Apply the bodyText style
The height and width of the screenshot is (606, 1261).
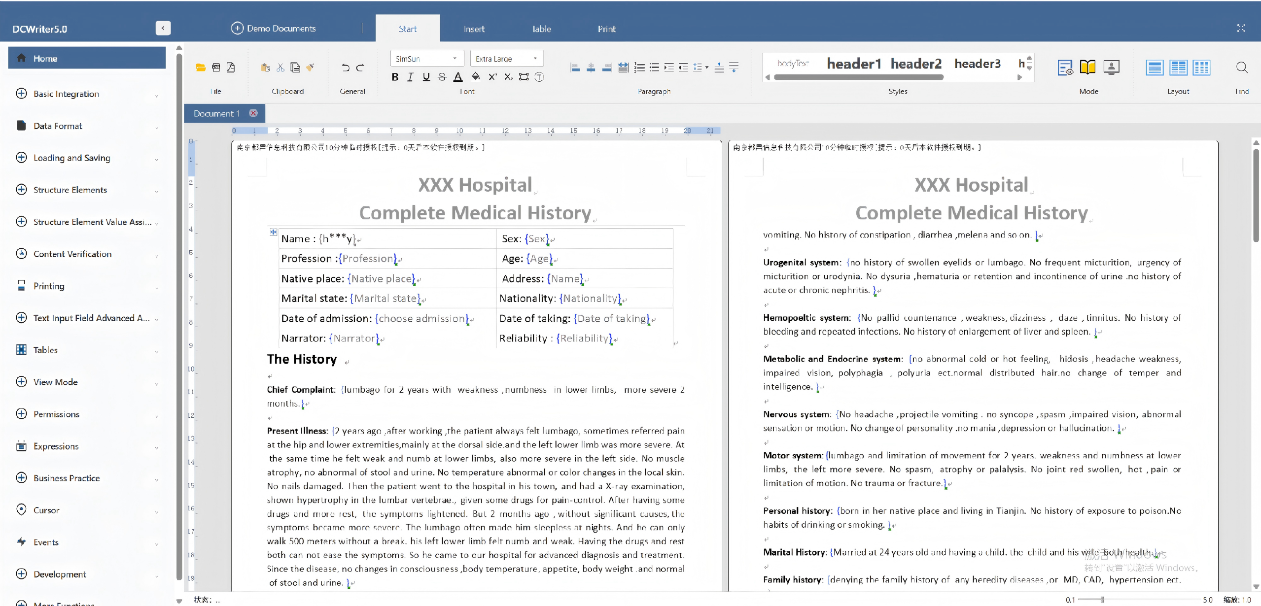tap(793, 64)
